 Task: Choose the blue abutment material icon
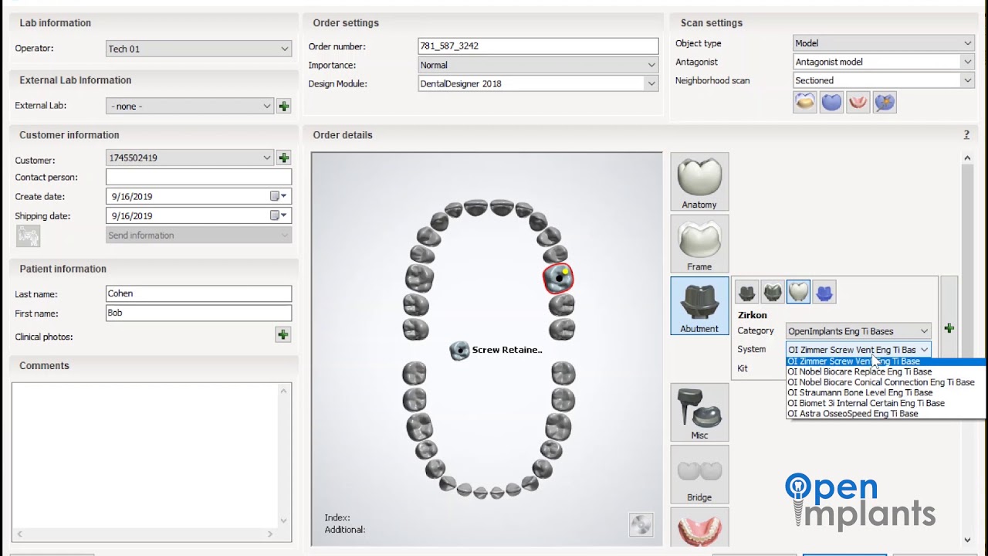tap(824, 292)
